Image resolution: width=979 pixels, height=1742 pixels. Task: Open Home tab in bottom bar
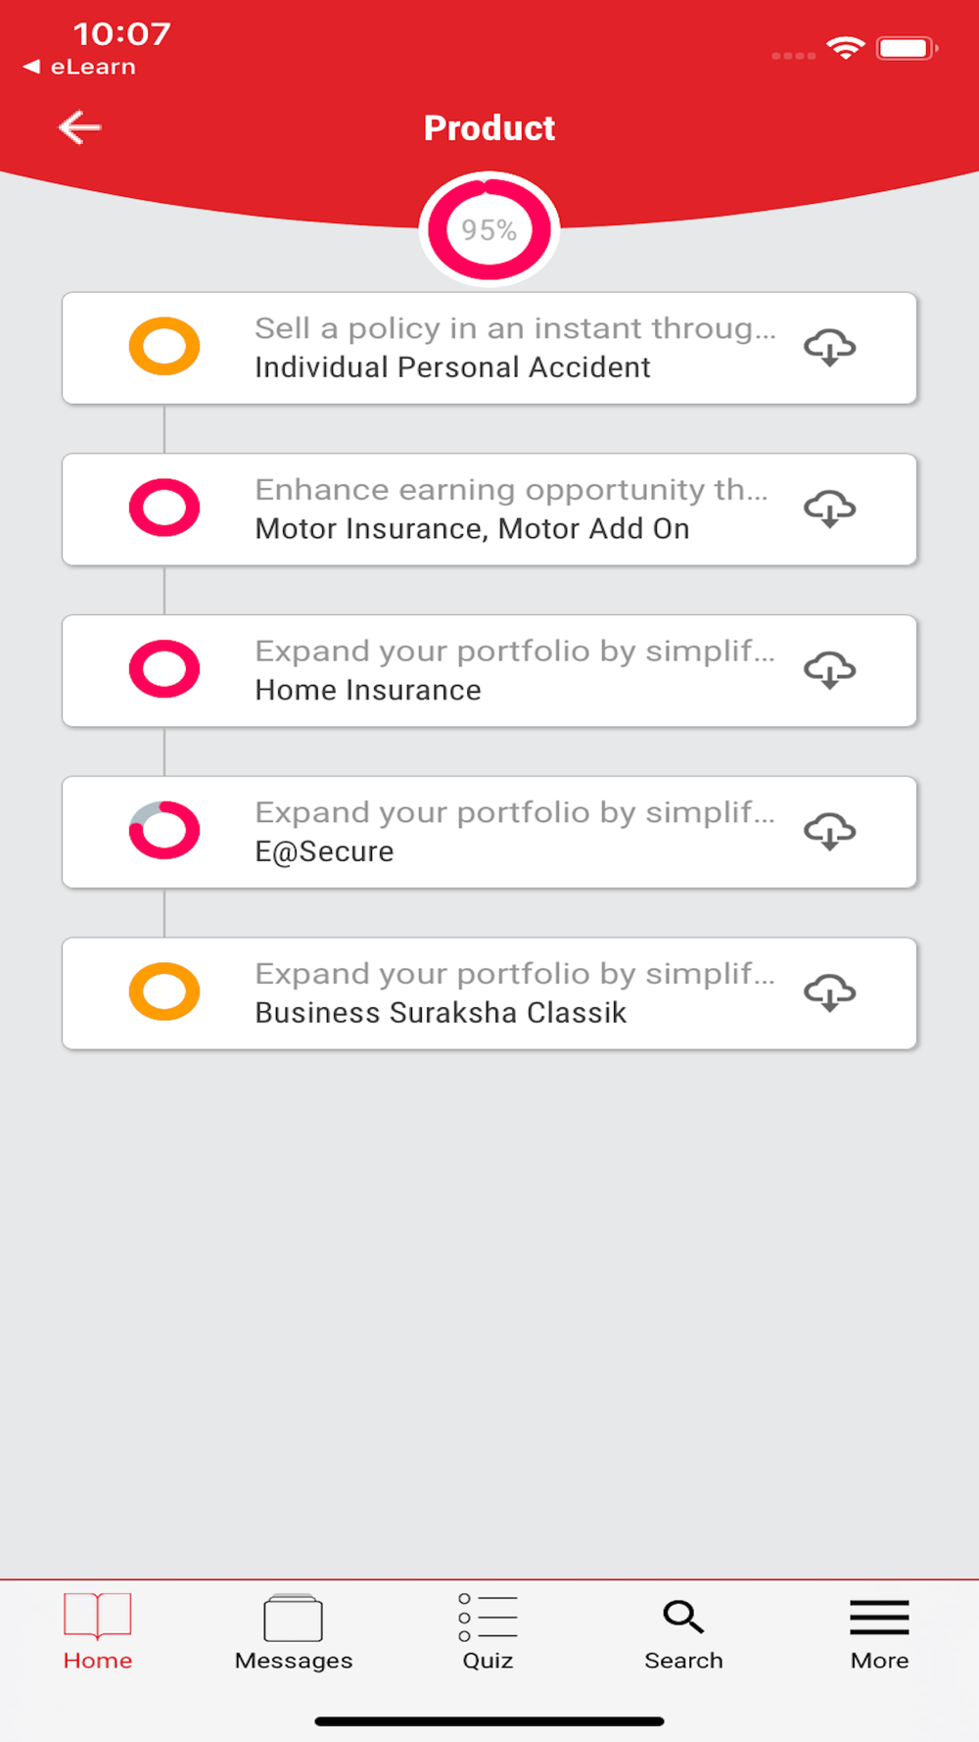click(98, 1632)
